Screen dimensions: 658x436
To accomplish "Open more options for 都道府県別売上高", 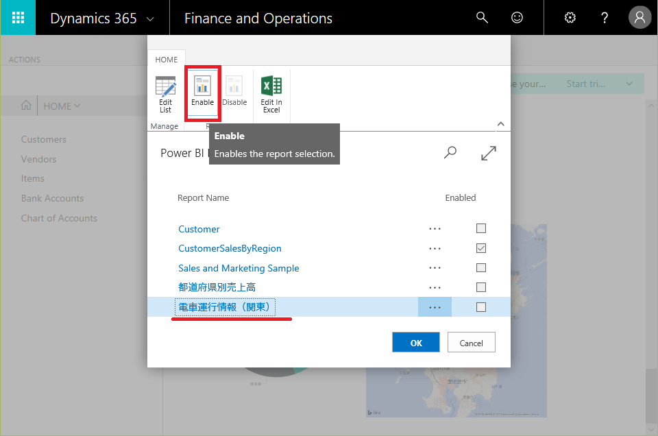I will [x=435, y=287].
